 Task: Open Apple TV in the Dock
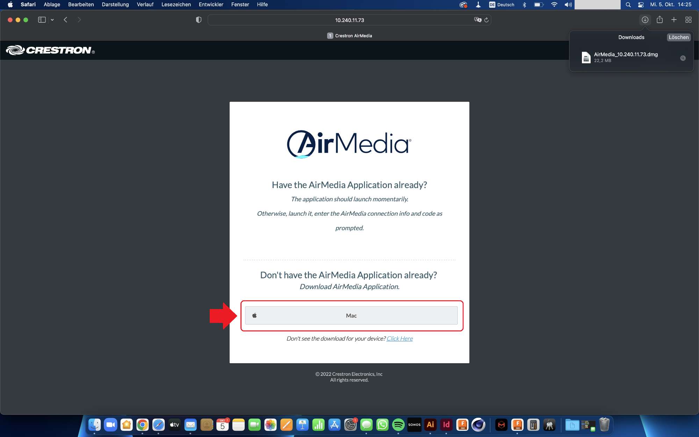click(x=174, y=425)
